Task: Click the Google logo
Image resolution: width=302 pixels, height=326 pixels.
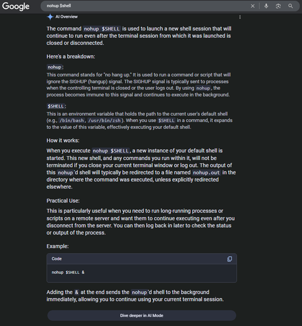Action: point(16,6)
